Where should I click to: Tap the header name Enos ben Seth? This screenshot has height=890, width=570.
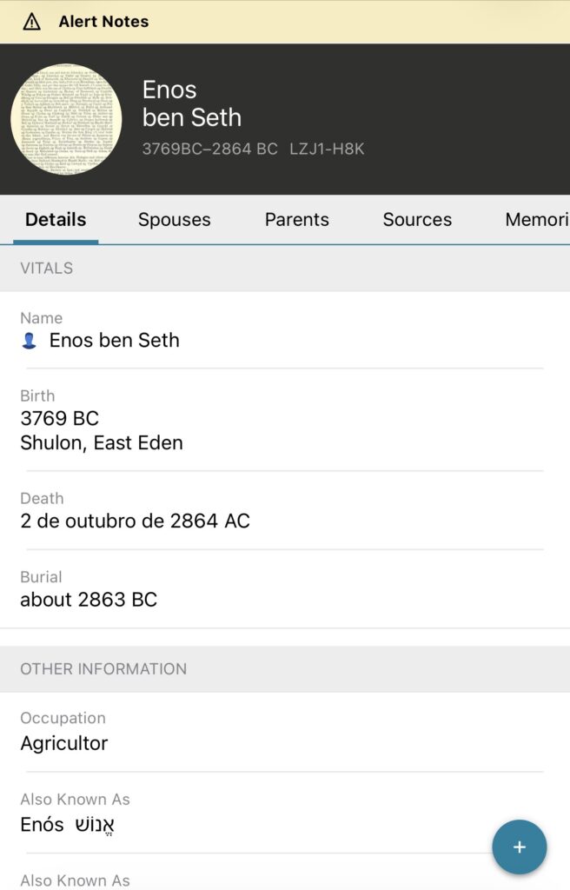[192, 103]
